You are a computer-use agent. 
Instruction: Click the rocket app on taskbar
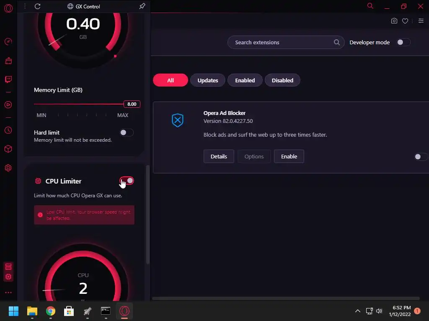click(87, 311)
